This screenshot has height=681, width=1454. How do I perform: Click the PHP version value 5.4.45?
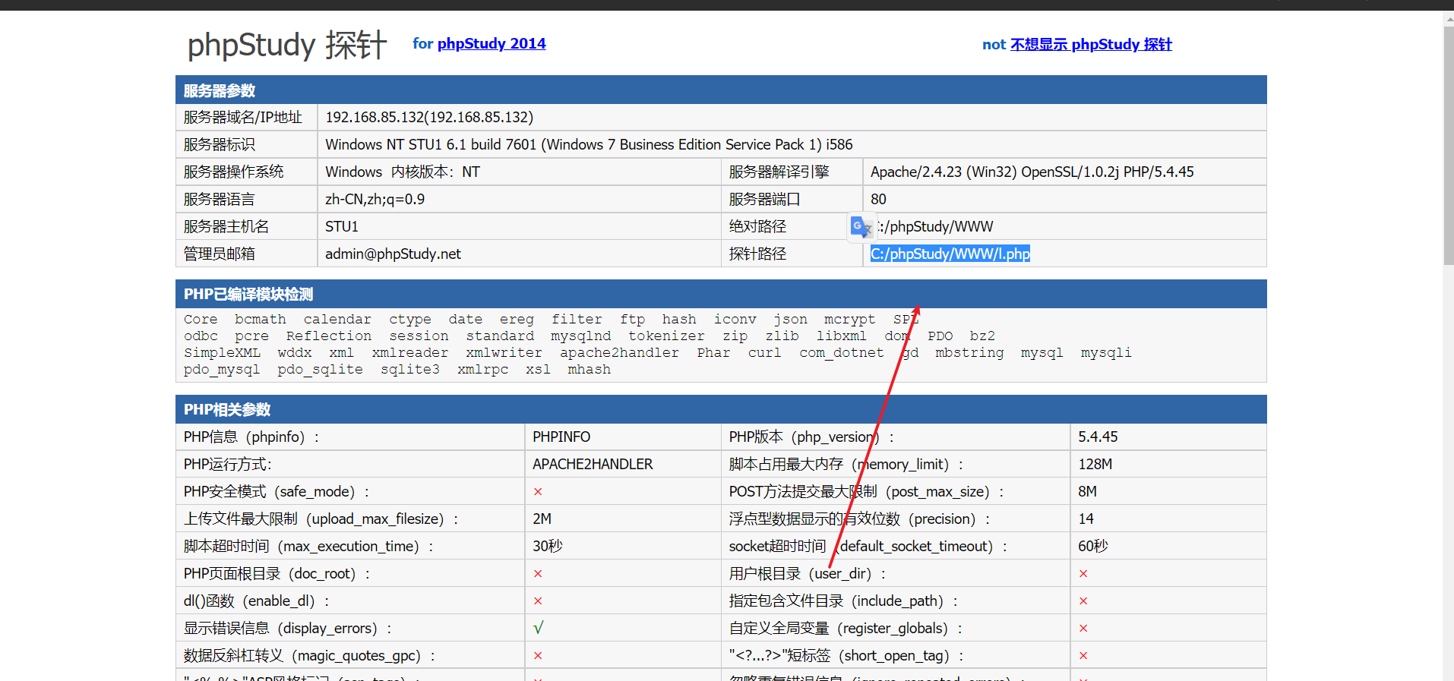(1098, 437)
